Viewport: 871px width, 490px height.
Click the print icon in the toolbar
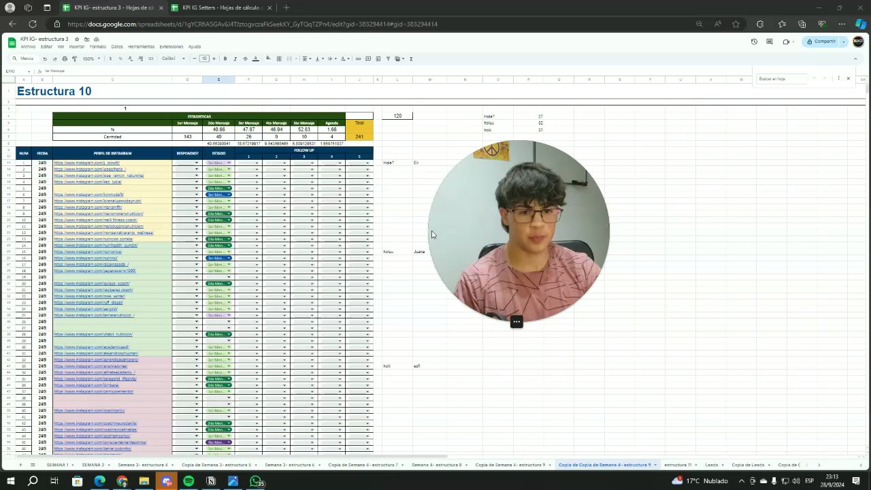[65, 59]
